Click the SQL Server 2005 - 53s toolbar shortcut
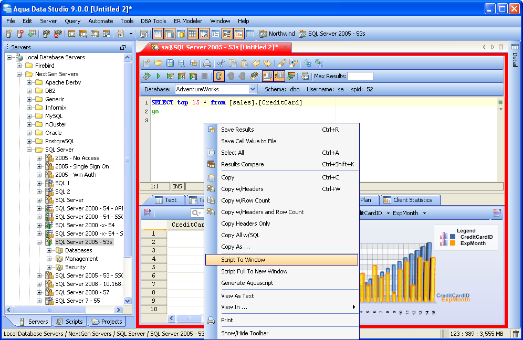523x340 pixels. tap(332, 34)
